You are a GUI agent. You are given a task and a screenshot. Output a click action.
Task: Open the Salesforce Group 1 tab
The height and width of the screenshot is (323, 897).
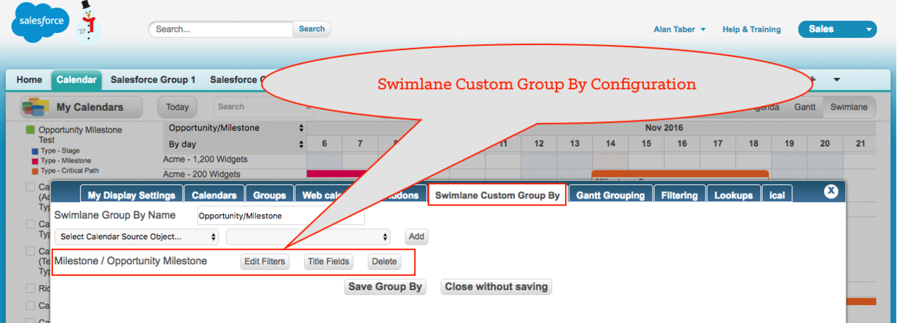(153, 79)
